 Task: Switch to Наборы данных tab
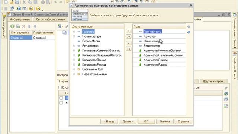click(20, 19)
